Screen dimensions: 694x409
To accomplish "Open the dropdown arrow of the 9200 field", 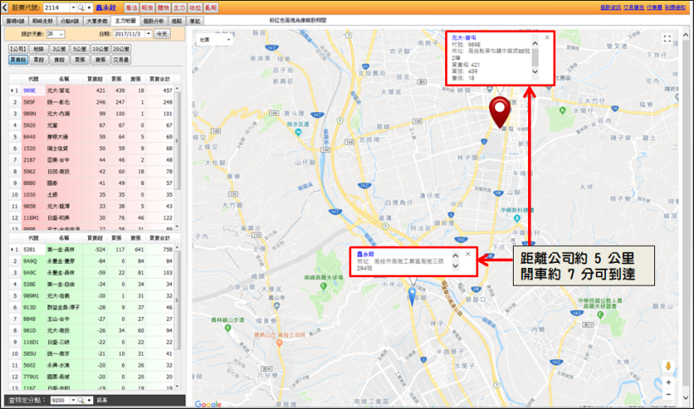I will click(x=74, y=401).
